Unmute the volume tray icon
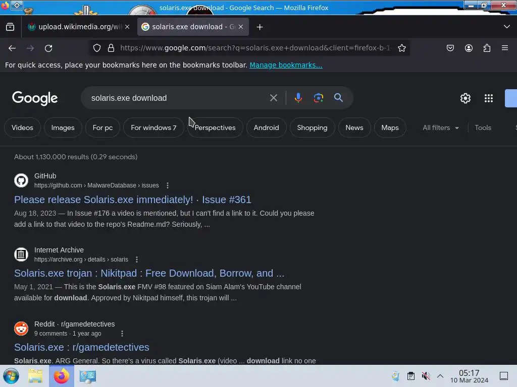Image resolution: width=517 pixels, height=387 pixels. click(426, 376)
